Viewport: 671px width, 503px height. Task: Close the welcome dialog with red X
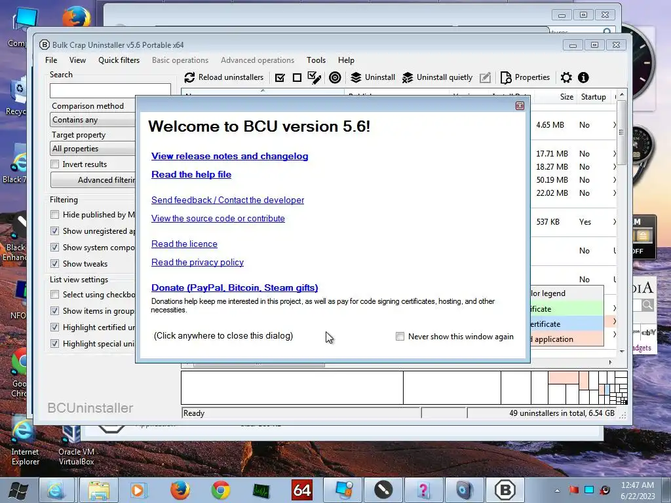click(520, 105)
